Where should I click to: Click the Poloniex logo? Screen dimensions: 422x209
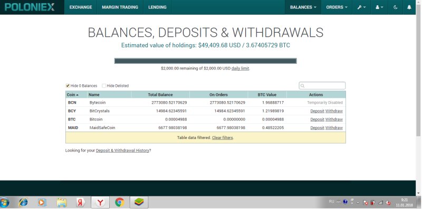[x=30, y=7]
